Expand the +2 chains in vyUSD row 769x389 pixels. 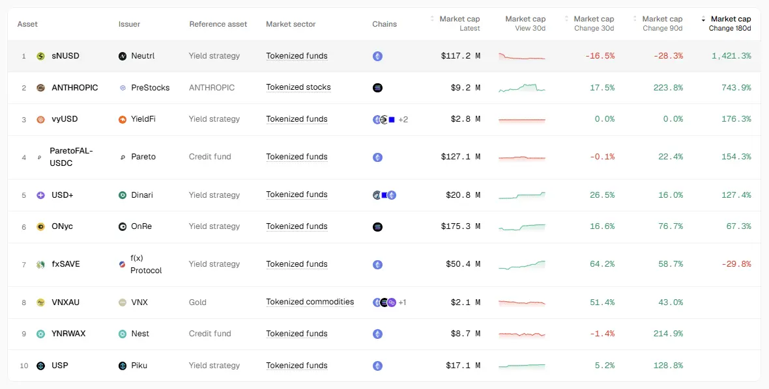pyautogui.click(x=403, y=120)
